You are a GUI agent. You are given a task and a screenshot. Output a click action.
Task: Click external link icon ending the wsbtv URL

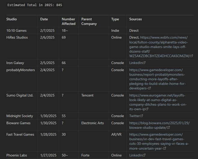click(192, 56)
